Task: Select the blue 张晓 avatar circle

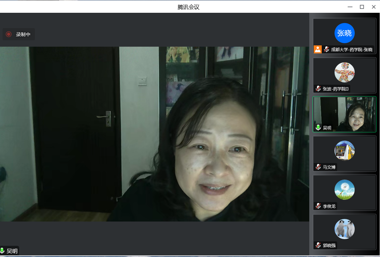Action: pyautogui.click(x=344, y=33)
